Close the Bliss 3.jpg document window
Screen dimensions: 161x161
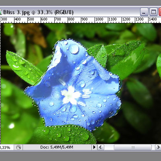pos(160,12)
